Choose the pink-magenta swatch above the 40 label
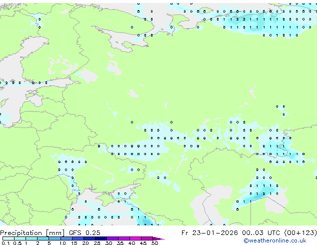 (135, 238)
